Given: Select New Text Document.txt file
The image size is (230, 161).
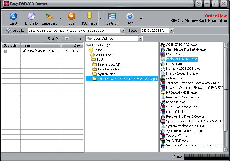Looking at the screenshot, I should [x=183, y=97].
